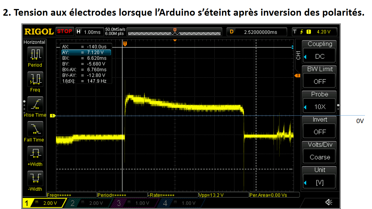The height and width of the screenshot is (209, 372).
Task: Click the 1/|dX| value 147.9 Hz
Action: tap(96, 81)
